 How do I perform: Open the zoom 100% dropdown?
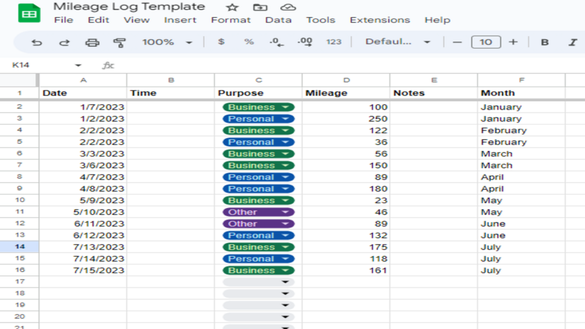(167, 42)
